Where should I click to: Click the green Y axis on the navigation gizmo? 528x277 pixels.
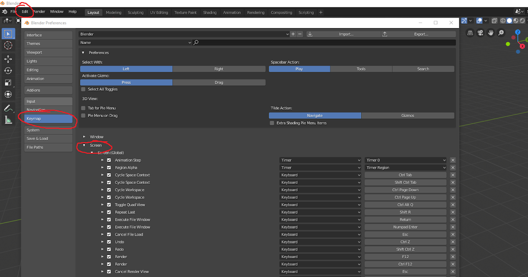[x=526, y=40]
